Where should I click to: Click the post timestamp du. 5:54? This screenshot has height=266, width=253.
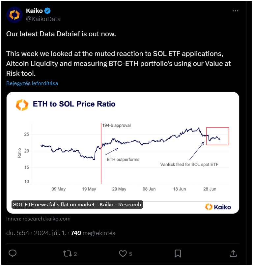click(x=18, y=233)
